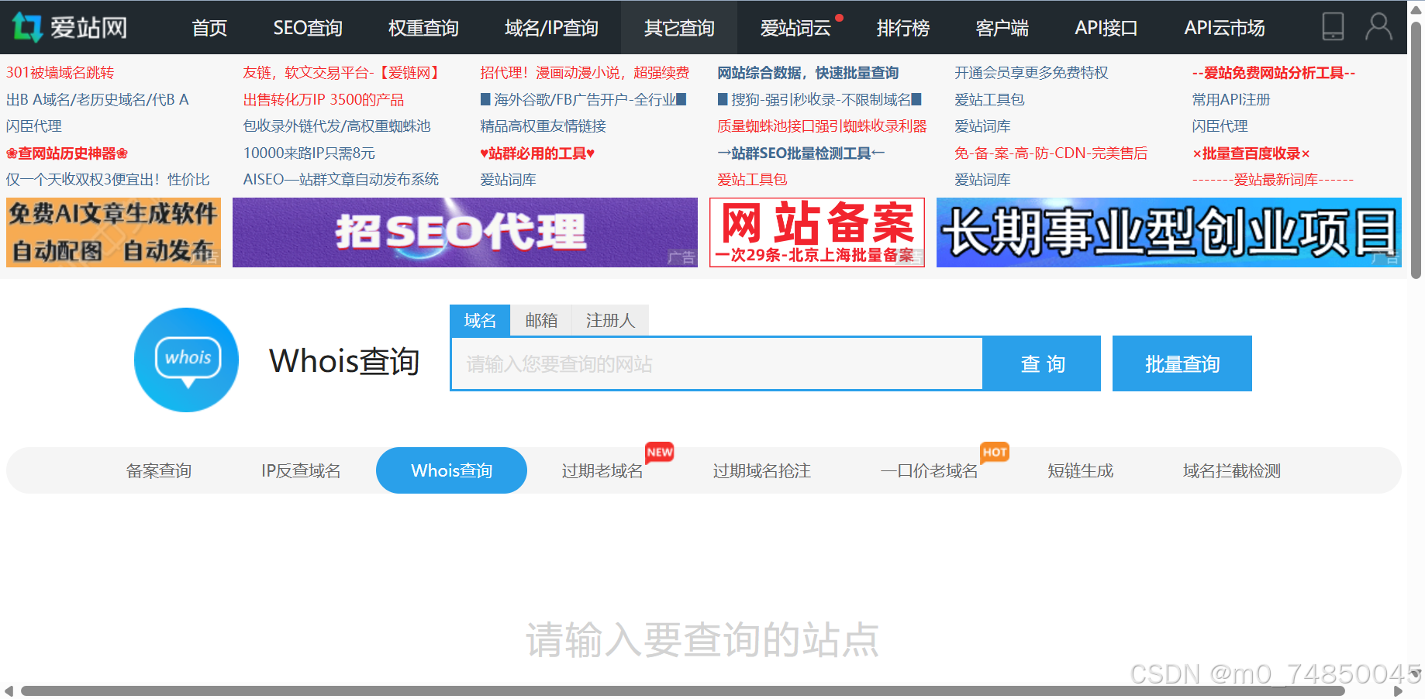Open the 海外谷歌/FB广告开户-全行业 link
The width and height of the screenshot is (1425, 699).
coord(583,99)
